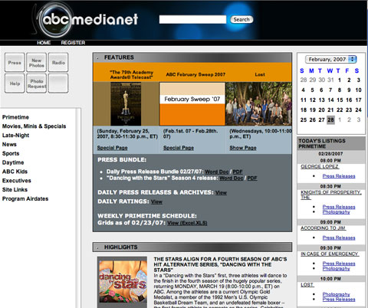
Task: Open the Photo Request tile
Action: (36, 84)
